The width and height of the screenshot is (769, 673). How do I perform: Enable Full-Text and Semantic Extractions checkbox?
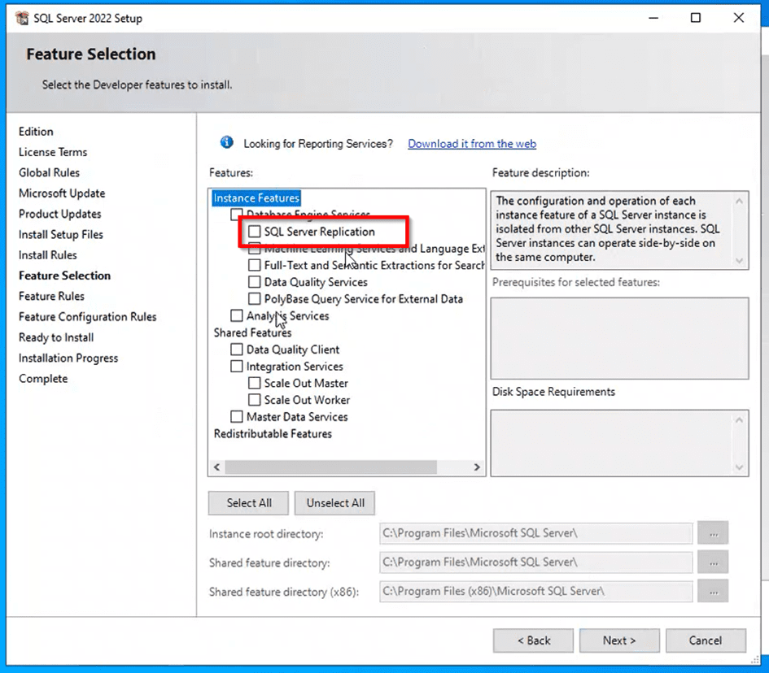(x=254, y=265)
